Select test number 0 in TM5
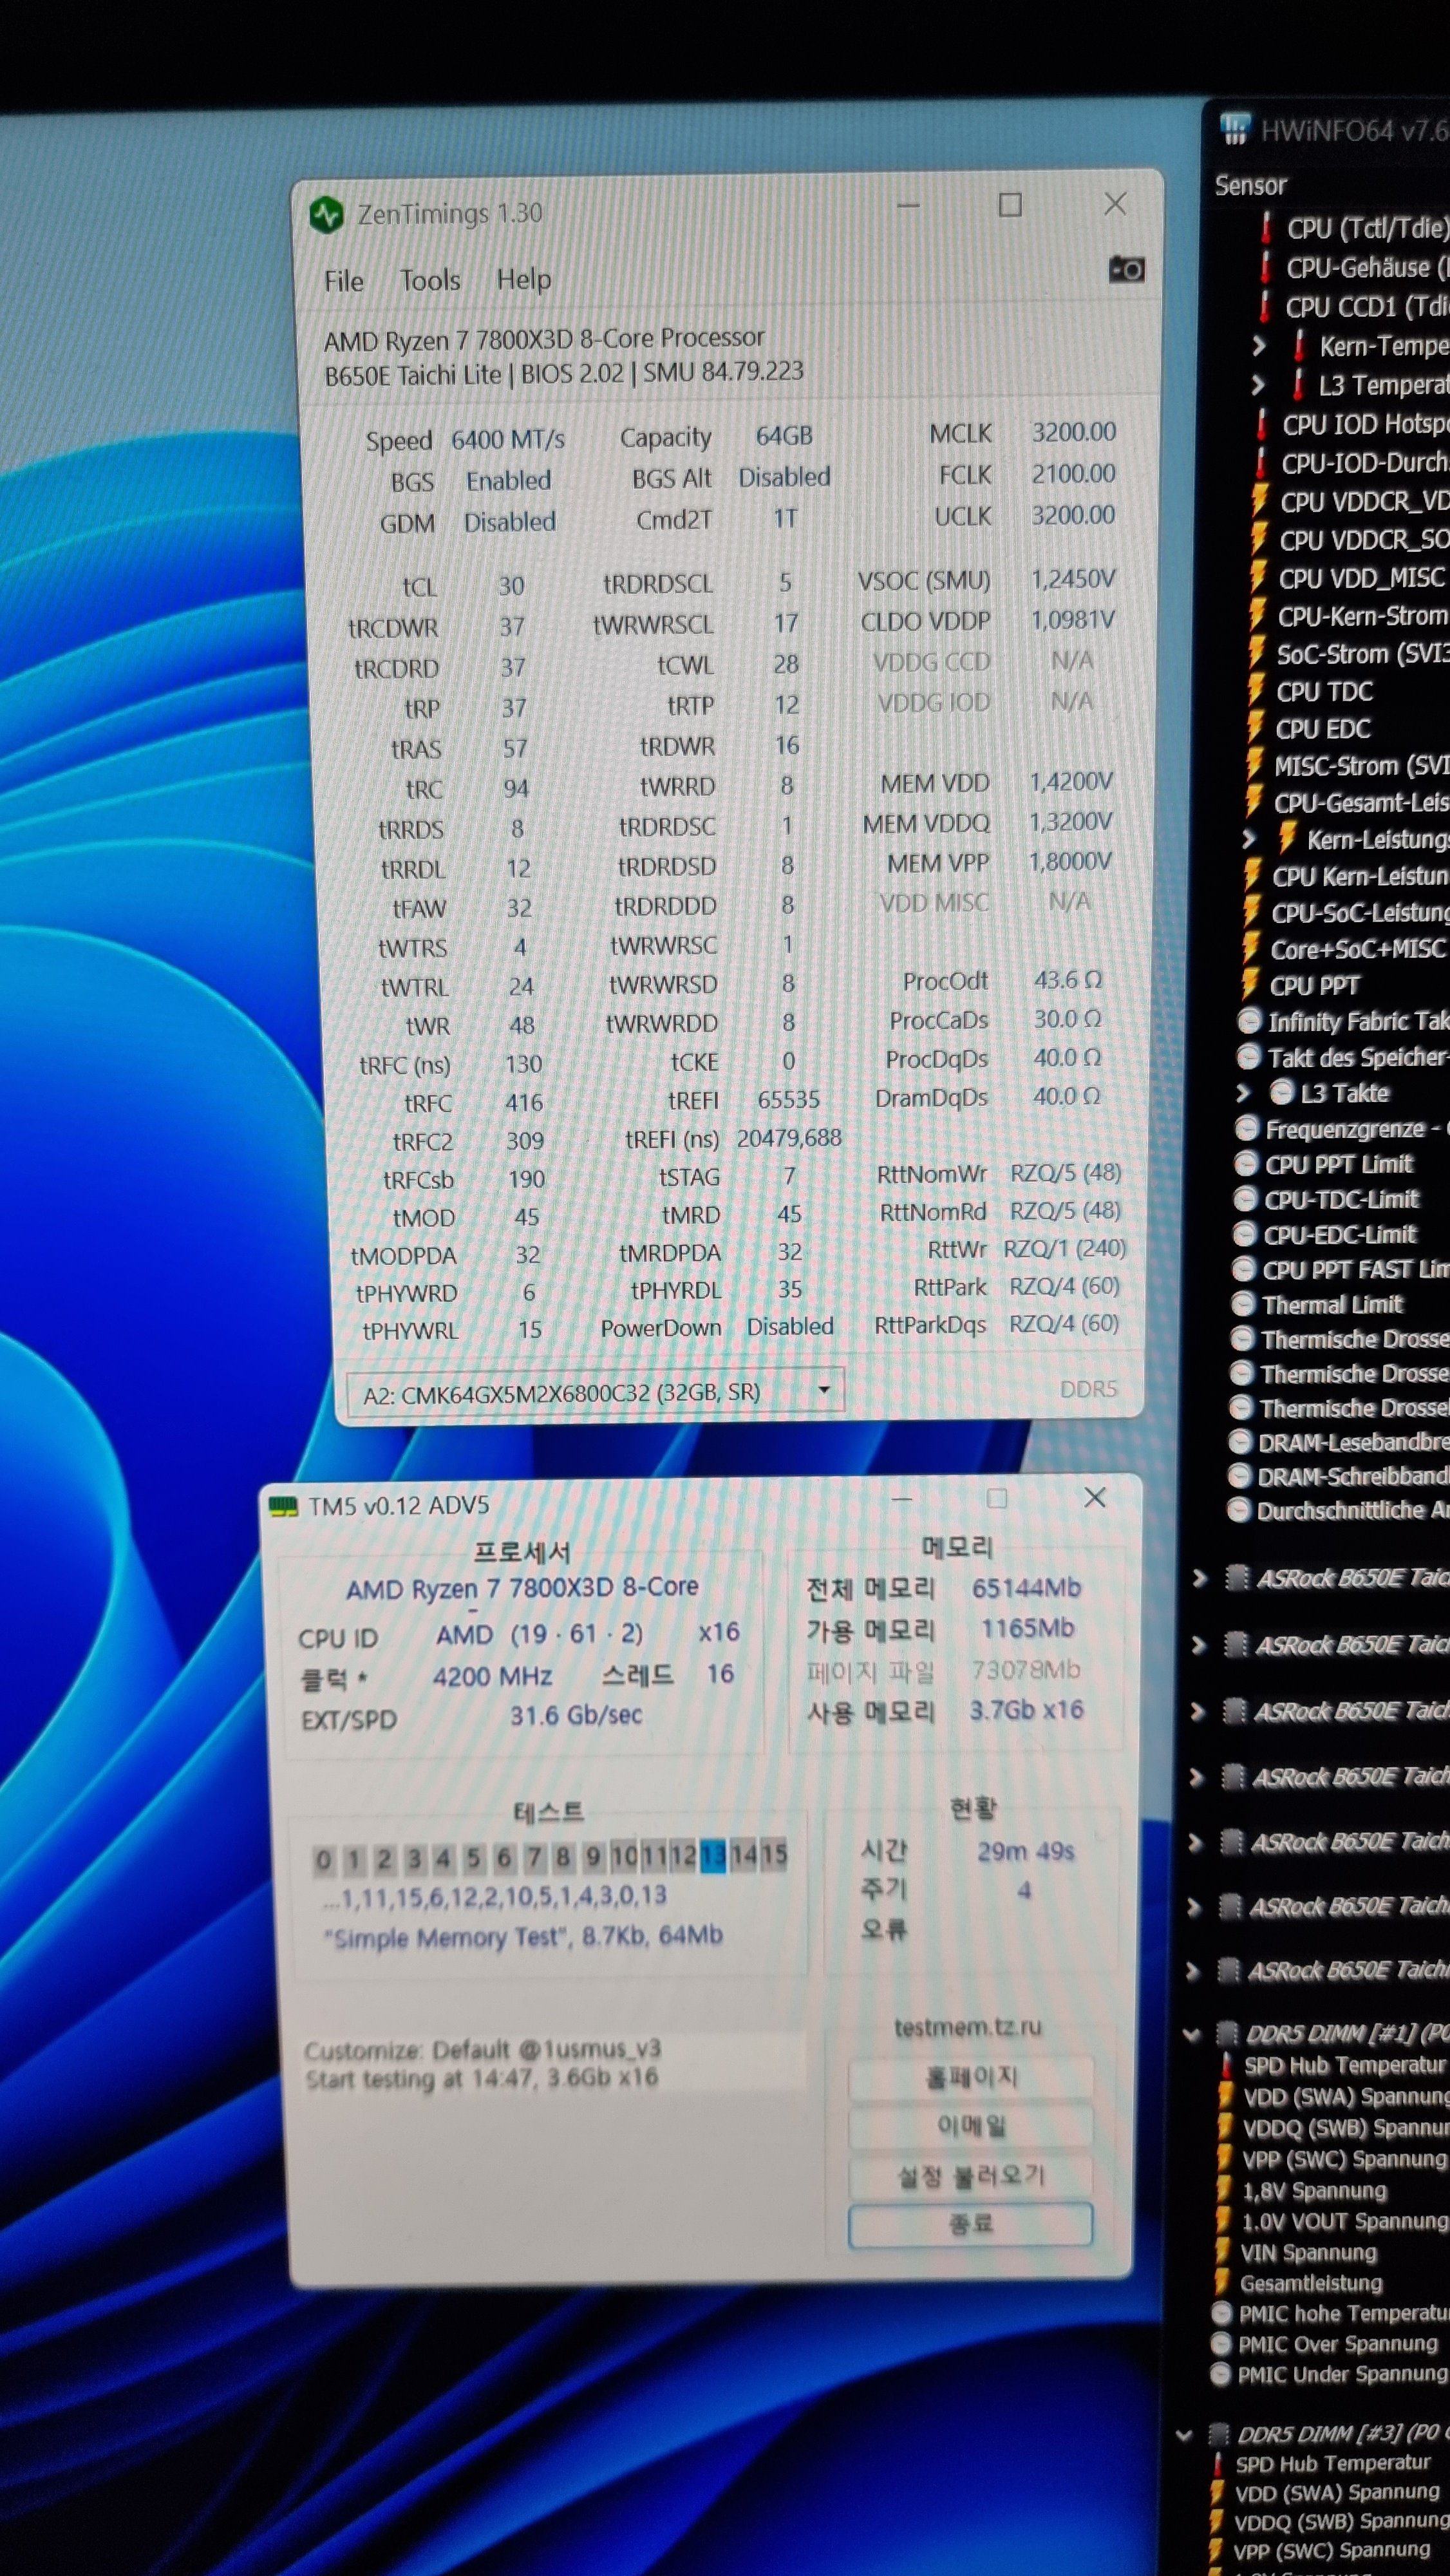Image resolution: width=1450 pixels, height=2576 pixels. coord(323,1860)
